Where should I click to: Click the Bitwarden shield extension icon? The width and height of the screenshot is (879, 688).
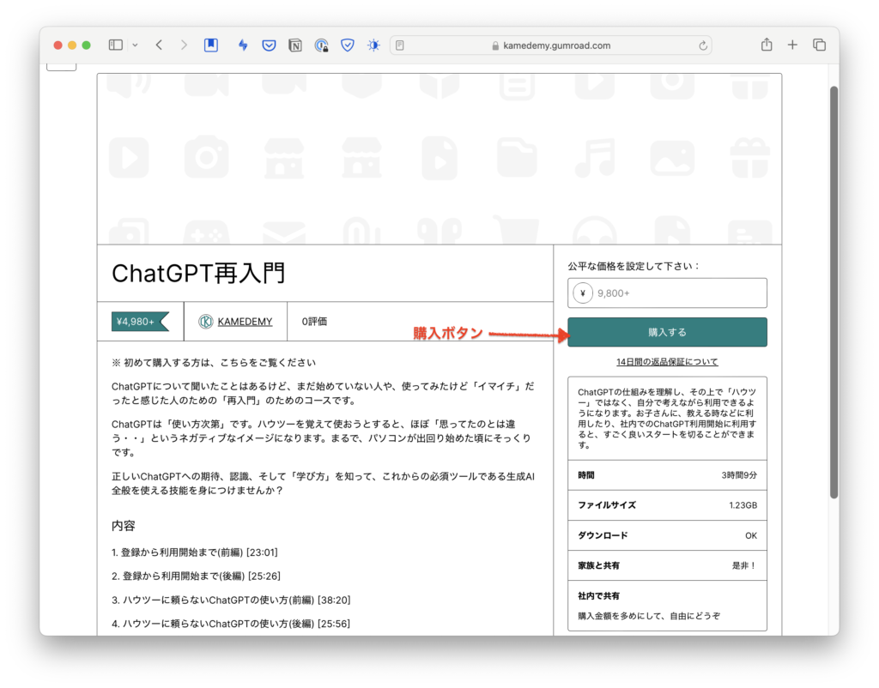(348, 45)
